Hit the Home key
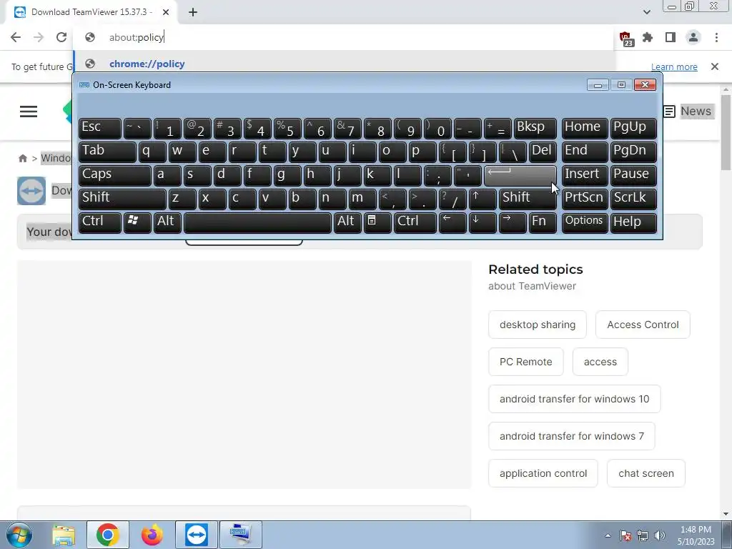The image size is (732, 549). (585, 128)
